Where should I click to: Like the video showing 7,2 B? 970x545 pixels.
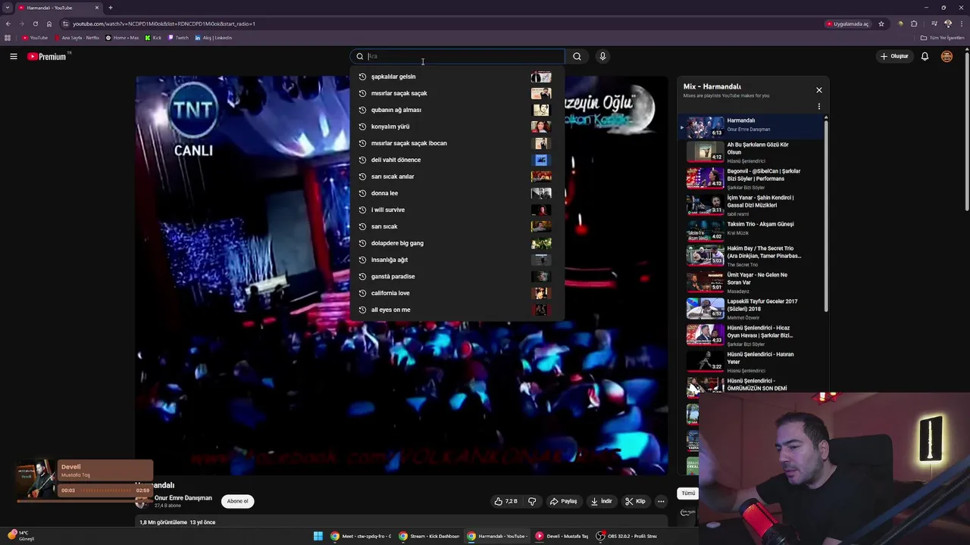pyautogui.click(x=506, y=501)
